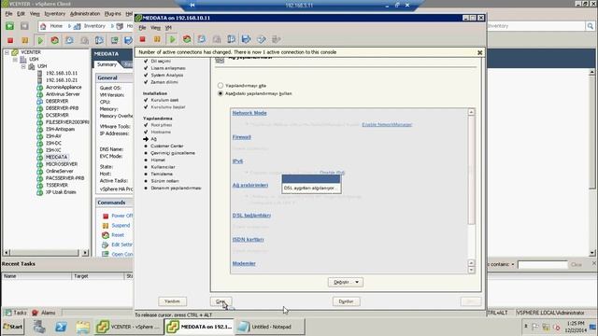Click the Firewall link
The height and width of the screenshot is (336, 598).
pyautogui.click(x=241, y=137)
